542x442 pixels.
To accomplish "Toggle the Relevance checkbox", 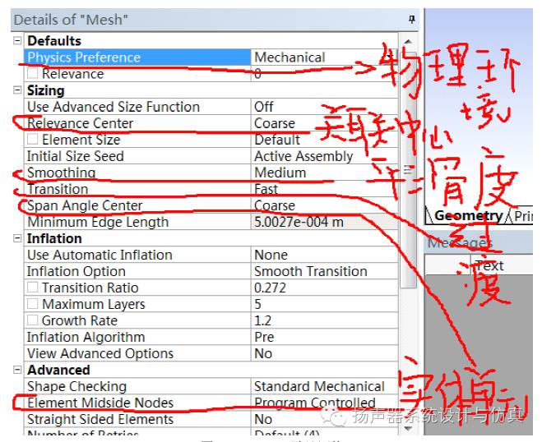I will 32,74.
